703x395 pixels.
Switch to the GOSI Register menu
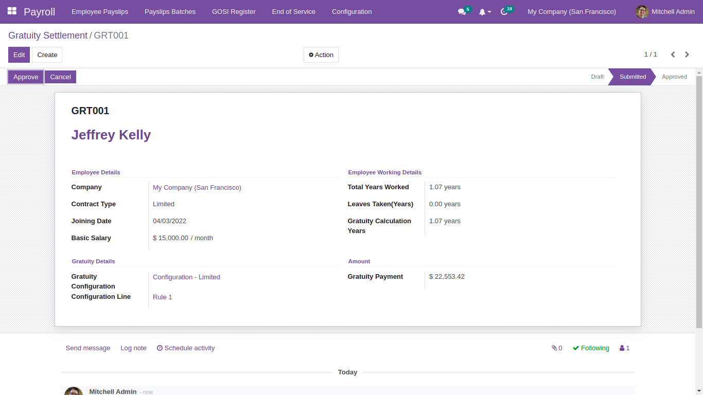pyautogui.click(x=233, y=11)
